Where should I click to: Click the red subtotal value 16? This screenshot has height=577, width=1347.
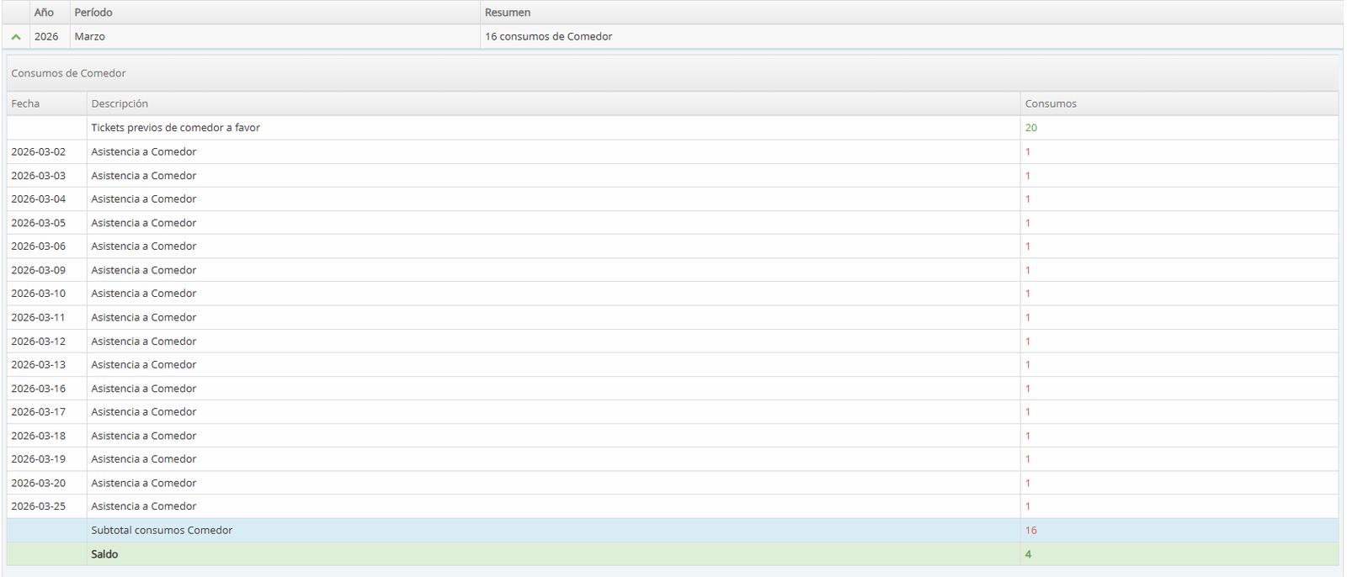(x=1030, y=531)
